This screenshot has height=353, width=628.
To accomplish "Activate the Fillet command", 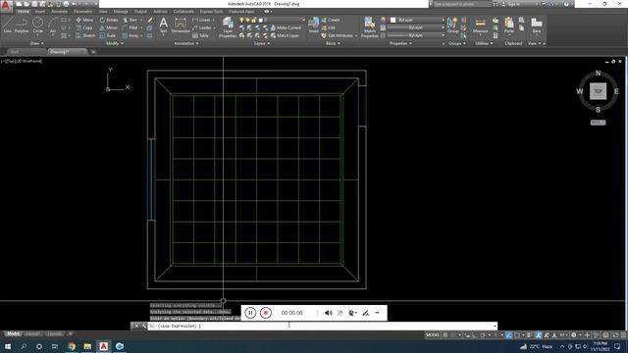I will [131, 27].
